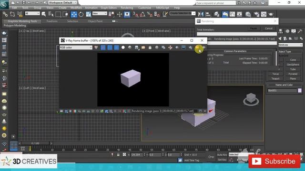Collapse Common Parameters rollout in Rendering dialog
305x171 pixels.
click(x=235, y=51)
